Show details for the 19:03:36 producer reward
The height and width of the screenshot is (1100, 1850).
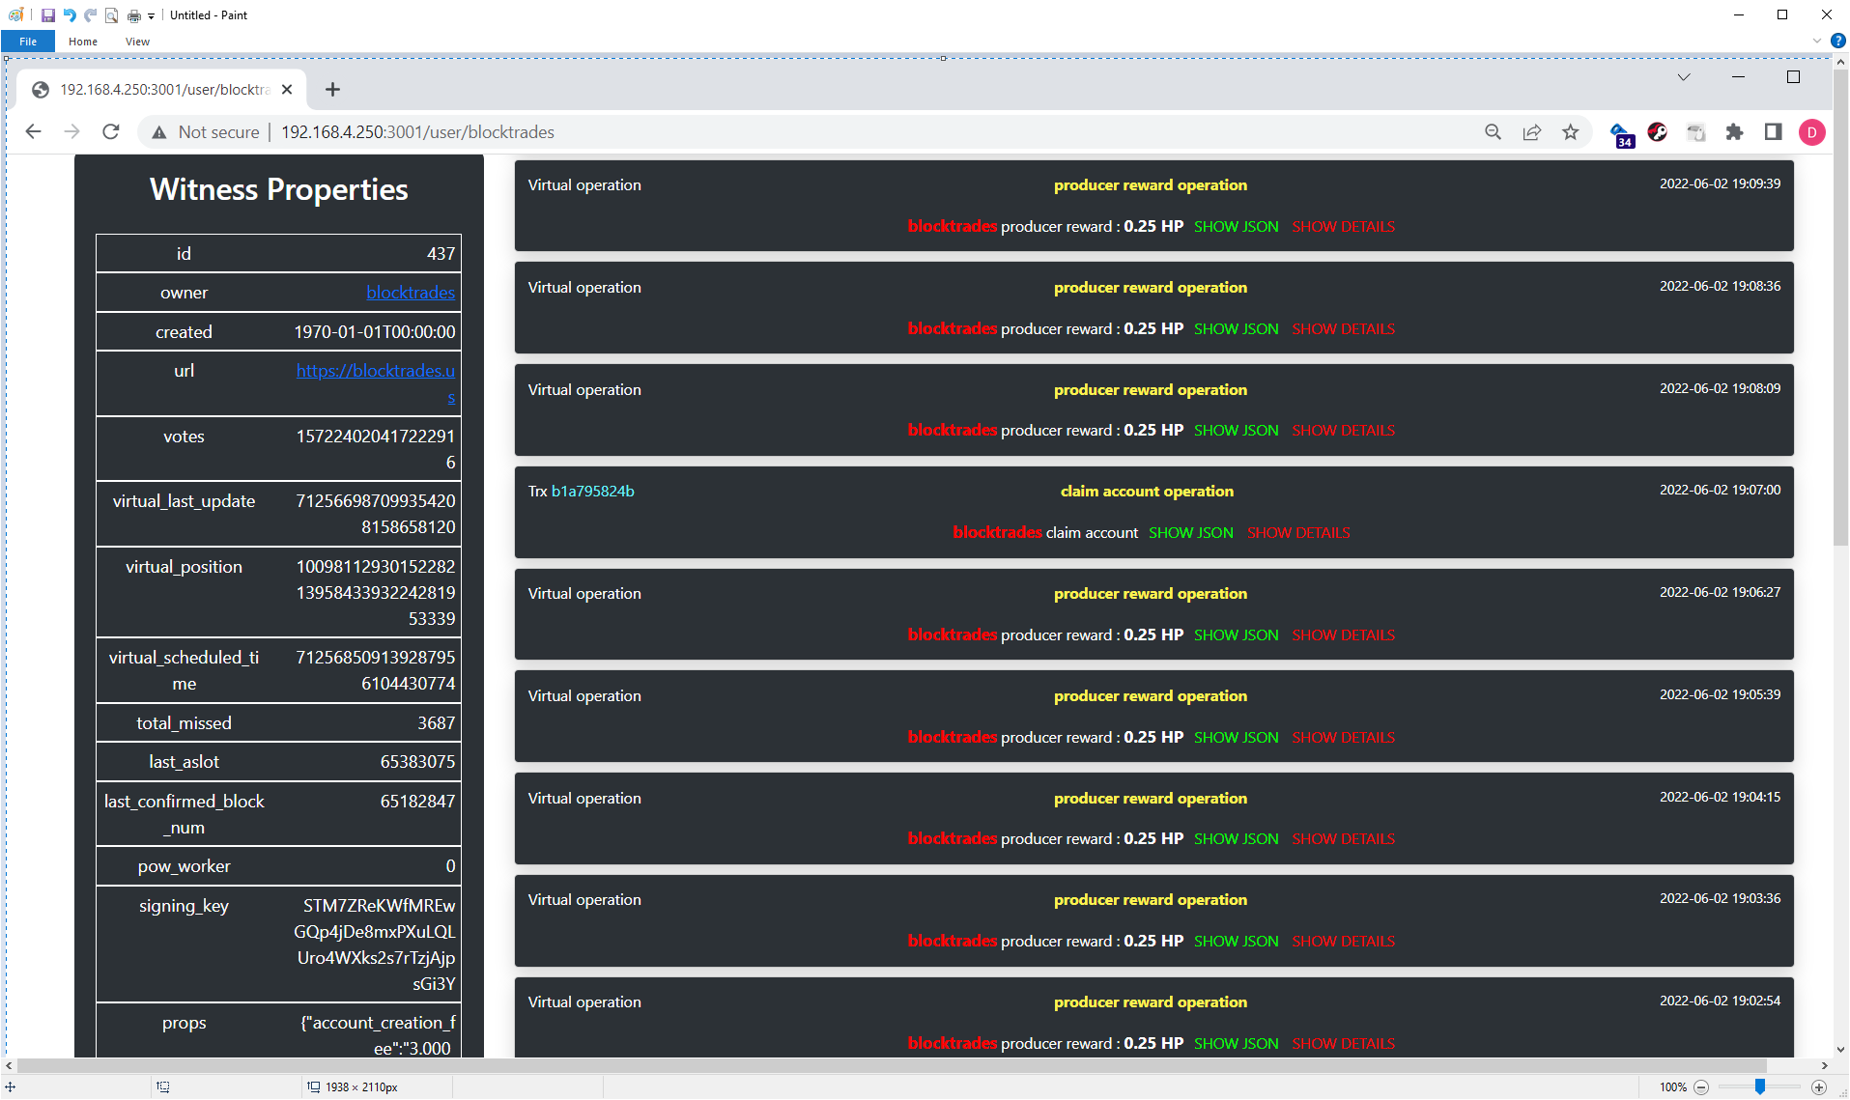pos(1344,942)
